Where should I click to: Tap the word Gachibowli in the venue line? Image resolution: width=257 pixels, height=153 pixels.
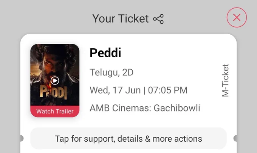[177, 108]
